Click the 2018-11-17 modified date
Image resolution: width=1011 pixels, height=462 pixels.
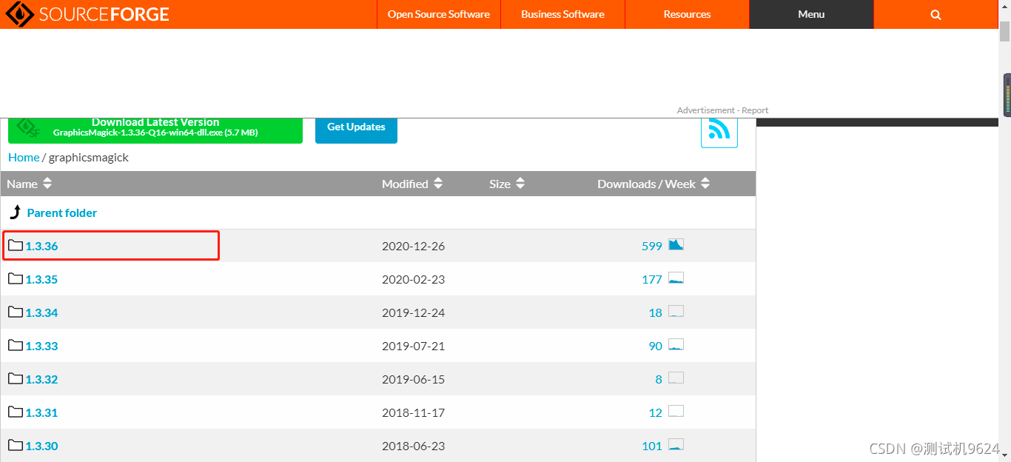pos(414,412)
